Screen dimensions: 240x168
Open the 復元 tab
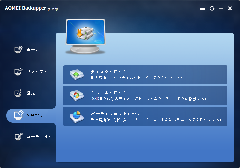[30, 93]
